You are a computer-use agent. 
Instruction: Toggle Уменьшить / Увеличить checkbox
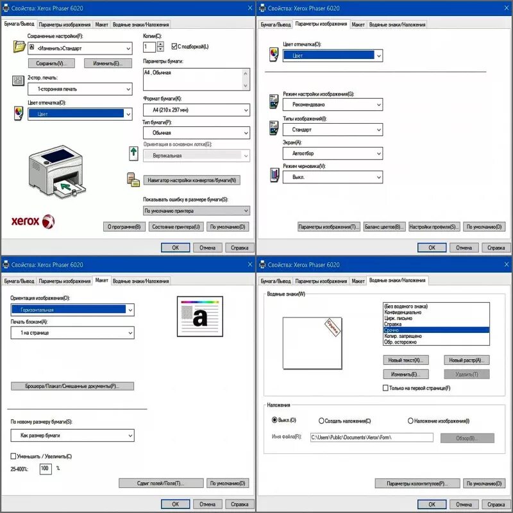point(13,456)
